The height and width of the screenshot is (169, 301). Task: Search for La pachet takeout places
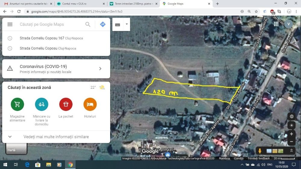[x=66, y=108]
